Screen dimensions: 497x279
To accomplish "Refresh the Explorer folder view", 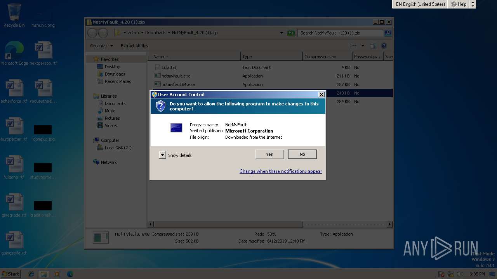I will pos(291,33).
